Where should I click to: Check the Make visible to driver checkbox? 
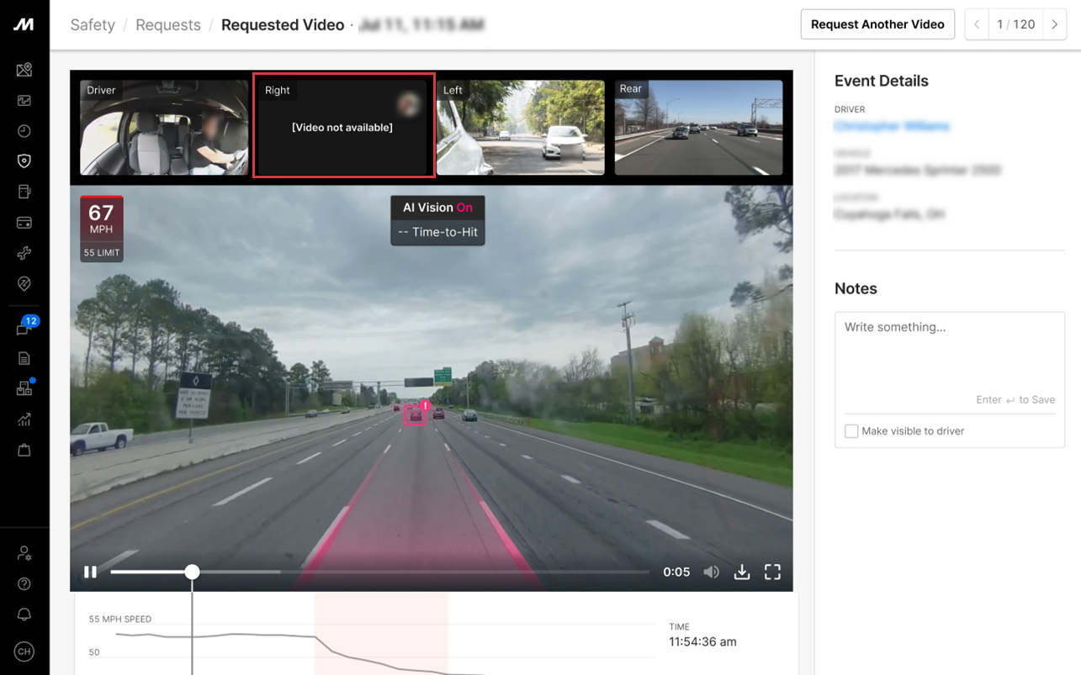(x=851, y=431)
